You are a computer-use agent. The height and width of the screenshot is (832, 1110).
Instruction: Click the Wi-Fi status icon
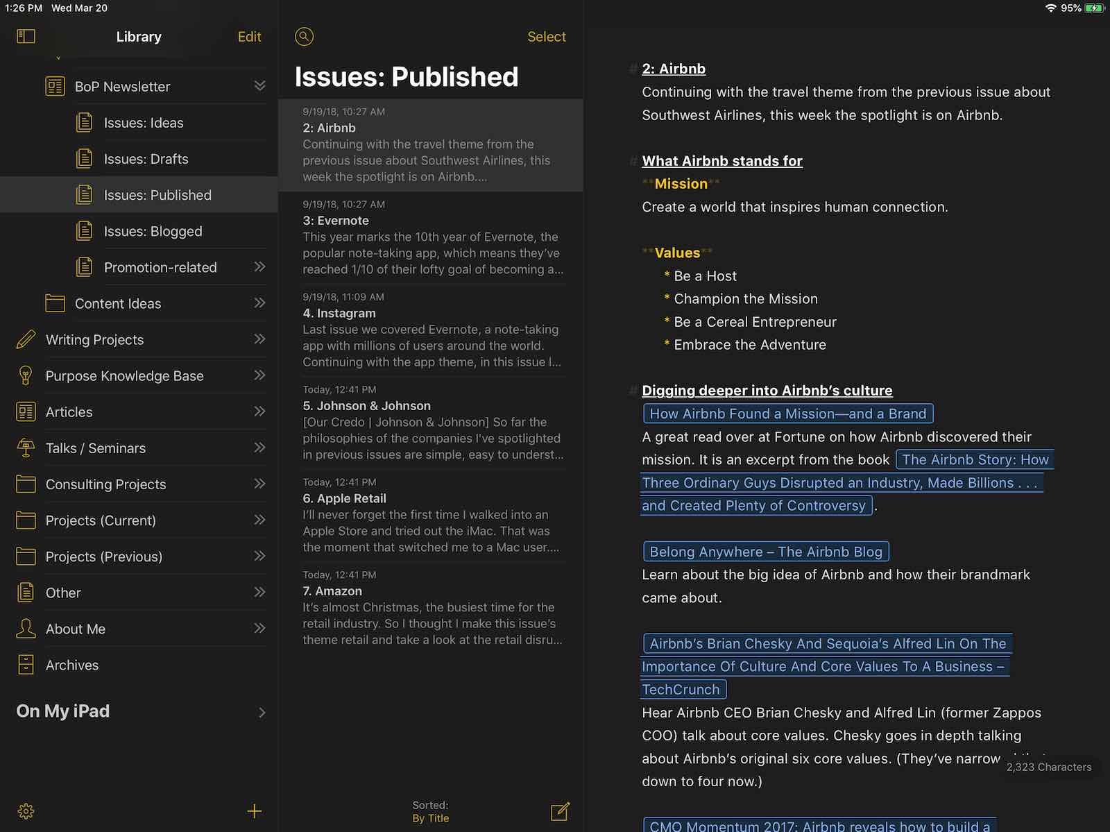pos(1051,8)
